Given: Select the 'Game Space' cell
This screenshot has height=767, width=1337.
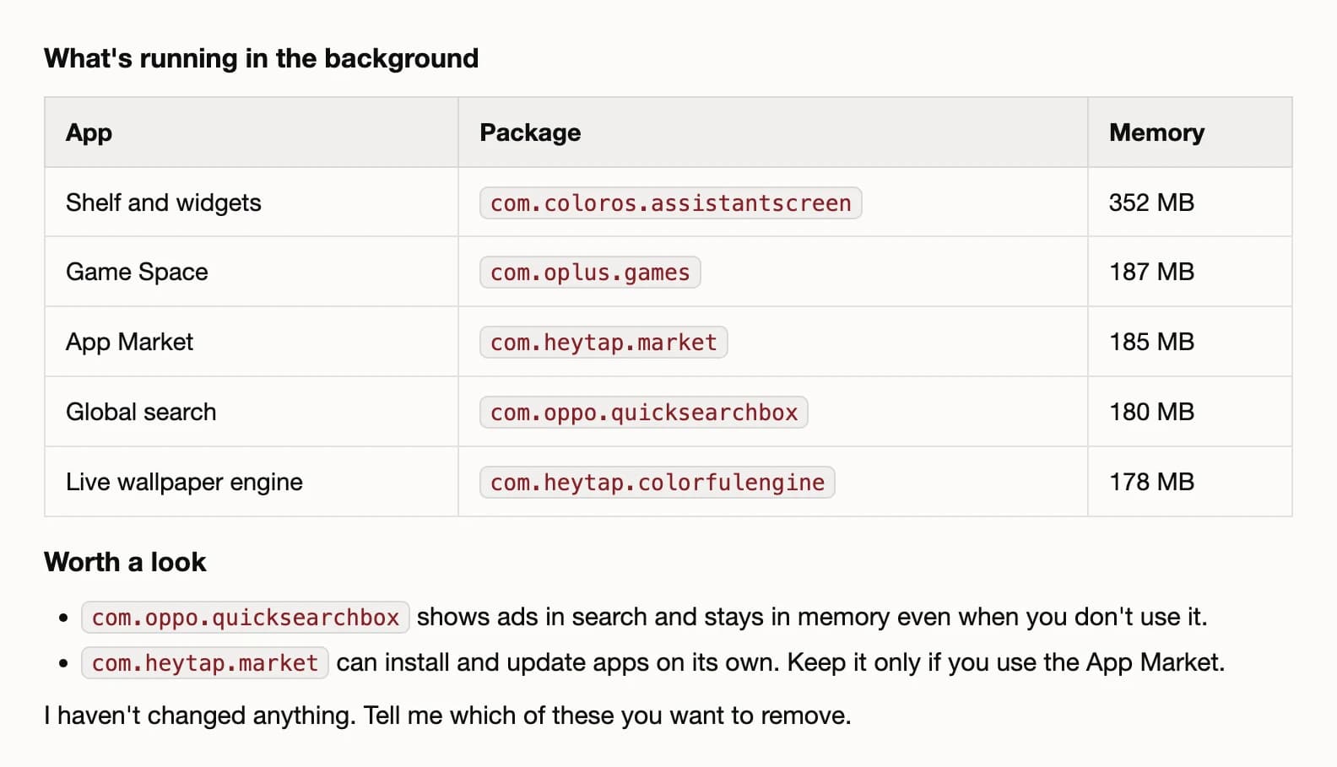Looking at the screenshot, I should pos(252,272).
